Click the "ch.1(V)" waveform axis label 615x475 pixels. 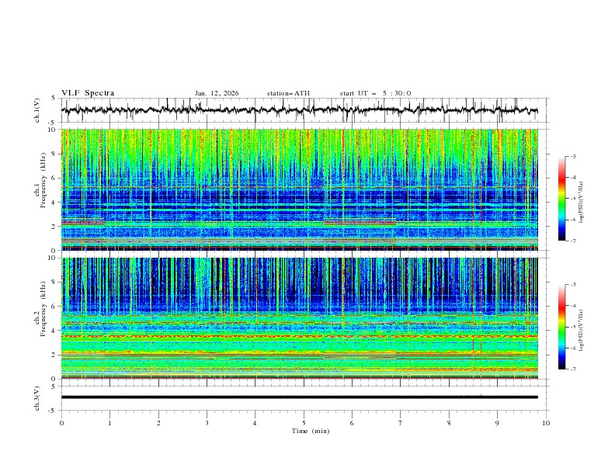[37, 110]
